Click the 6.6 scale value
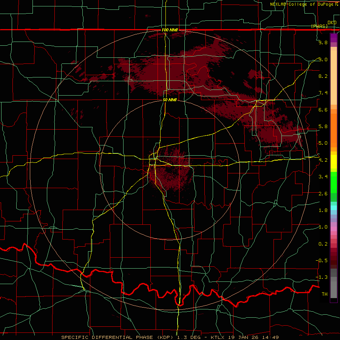This screenshot has width=340, height=340. (323, 110)
